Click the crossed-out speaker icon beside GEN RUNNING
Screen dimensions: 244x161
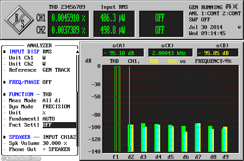pyautogui.click(x=235, y=7)
